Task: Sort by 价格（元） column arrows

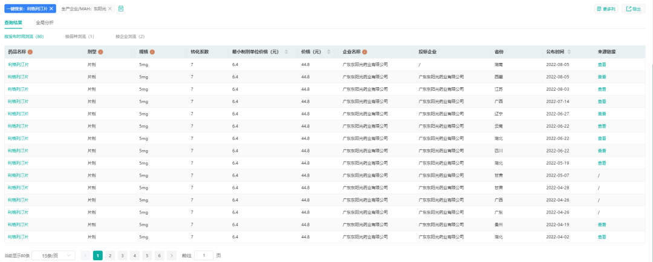Action: pos(328,52)
